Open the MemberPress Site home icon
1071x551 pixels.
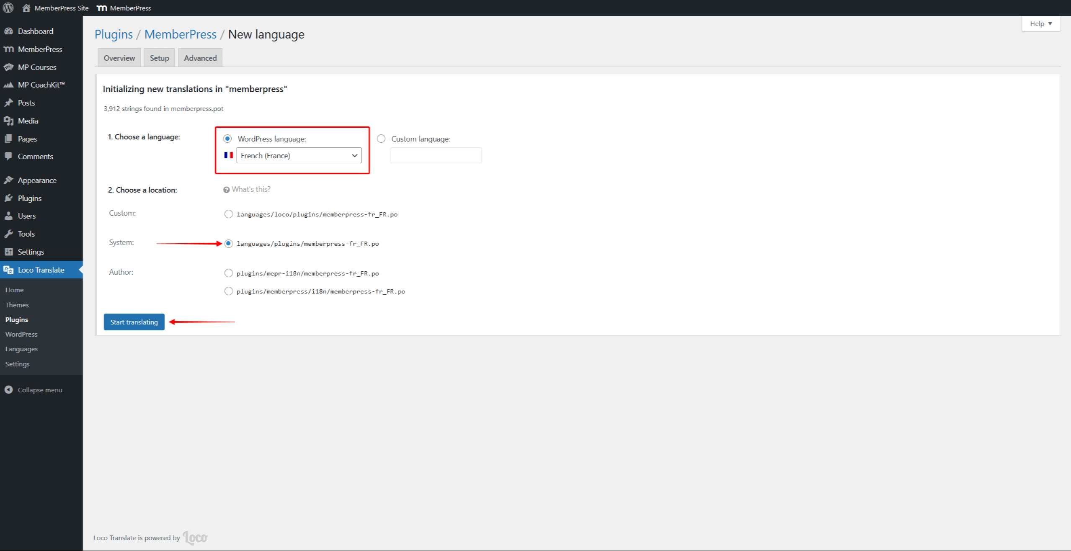[x=26, y=8]
